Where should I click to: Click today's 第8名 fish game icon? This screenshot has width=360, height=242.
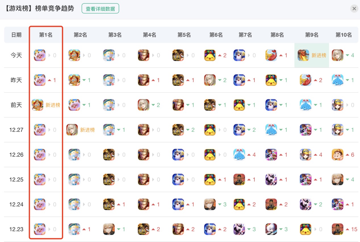click(x=271, y=55)
